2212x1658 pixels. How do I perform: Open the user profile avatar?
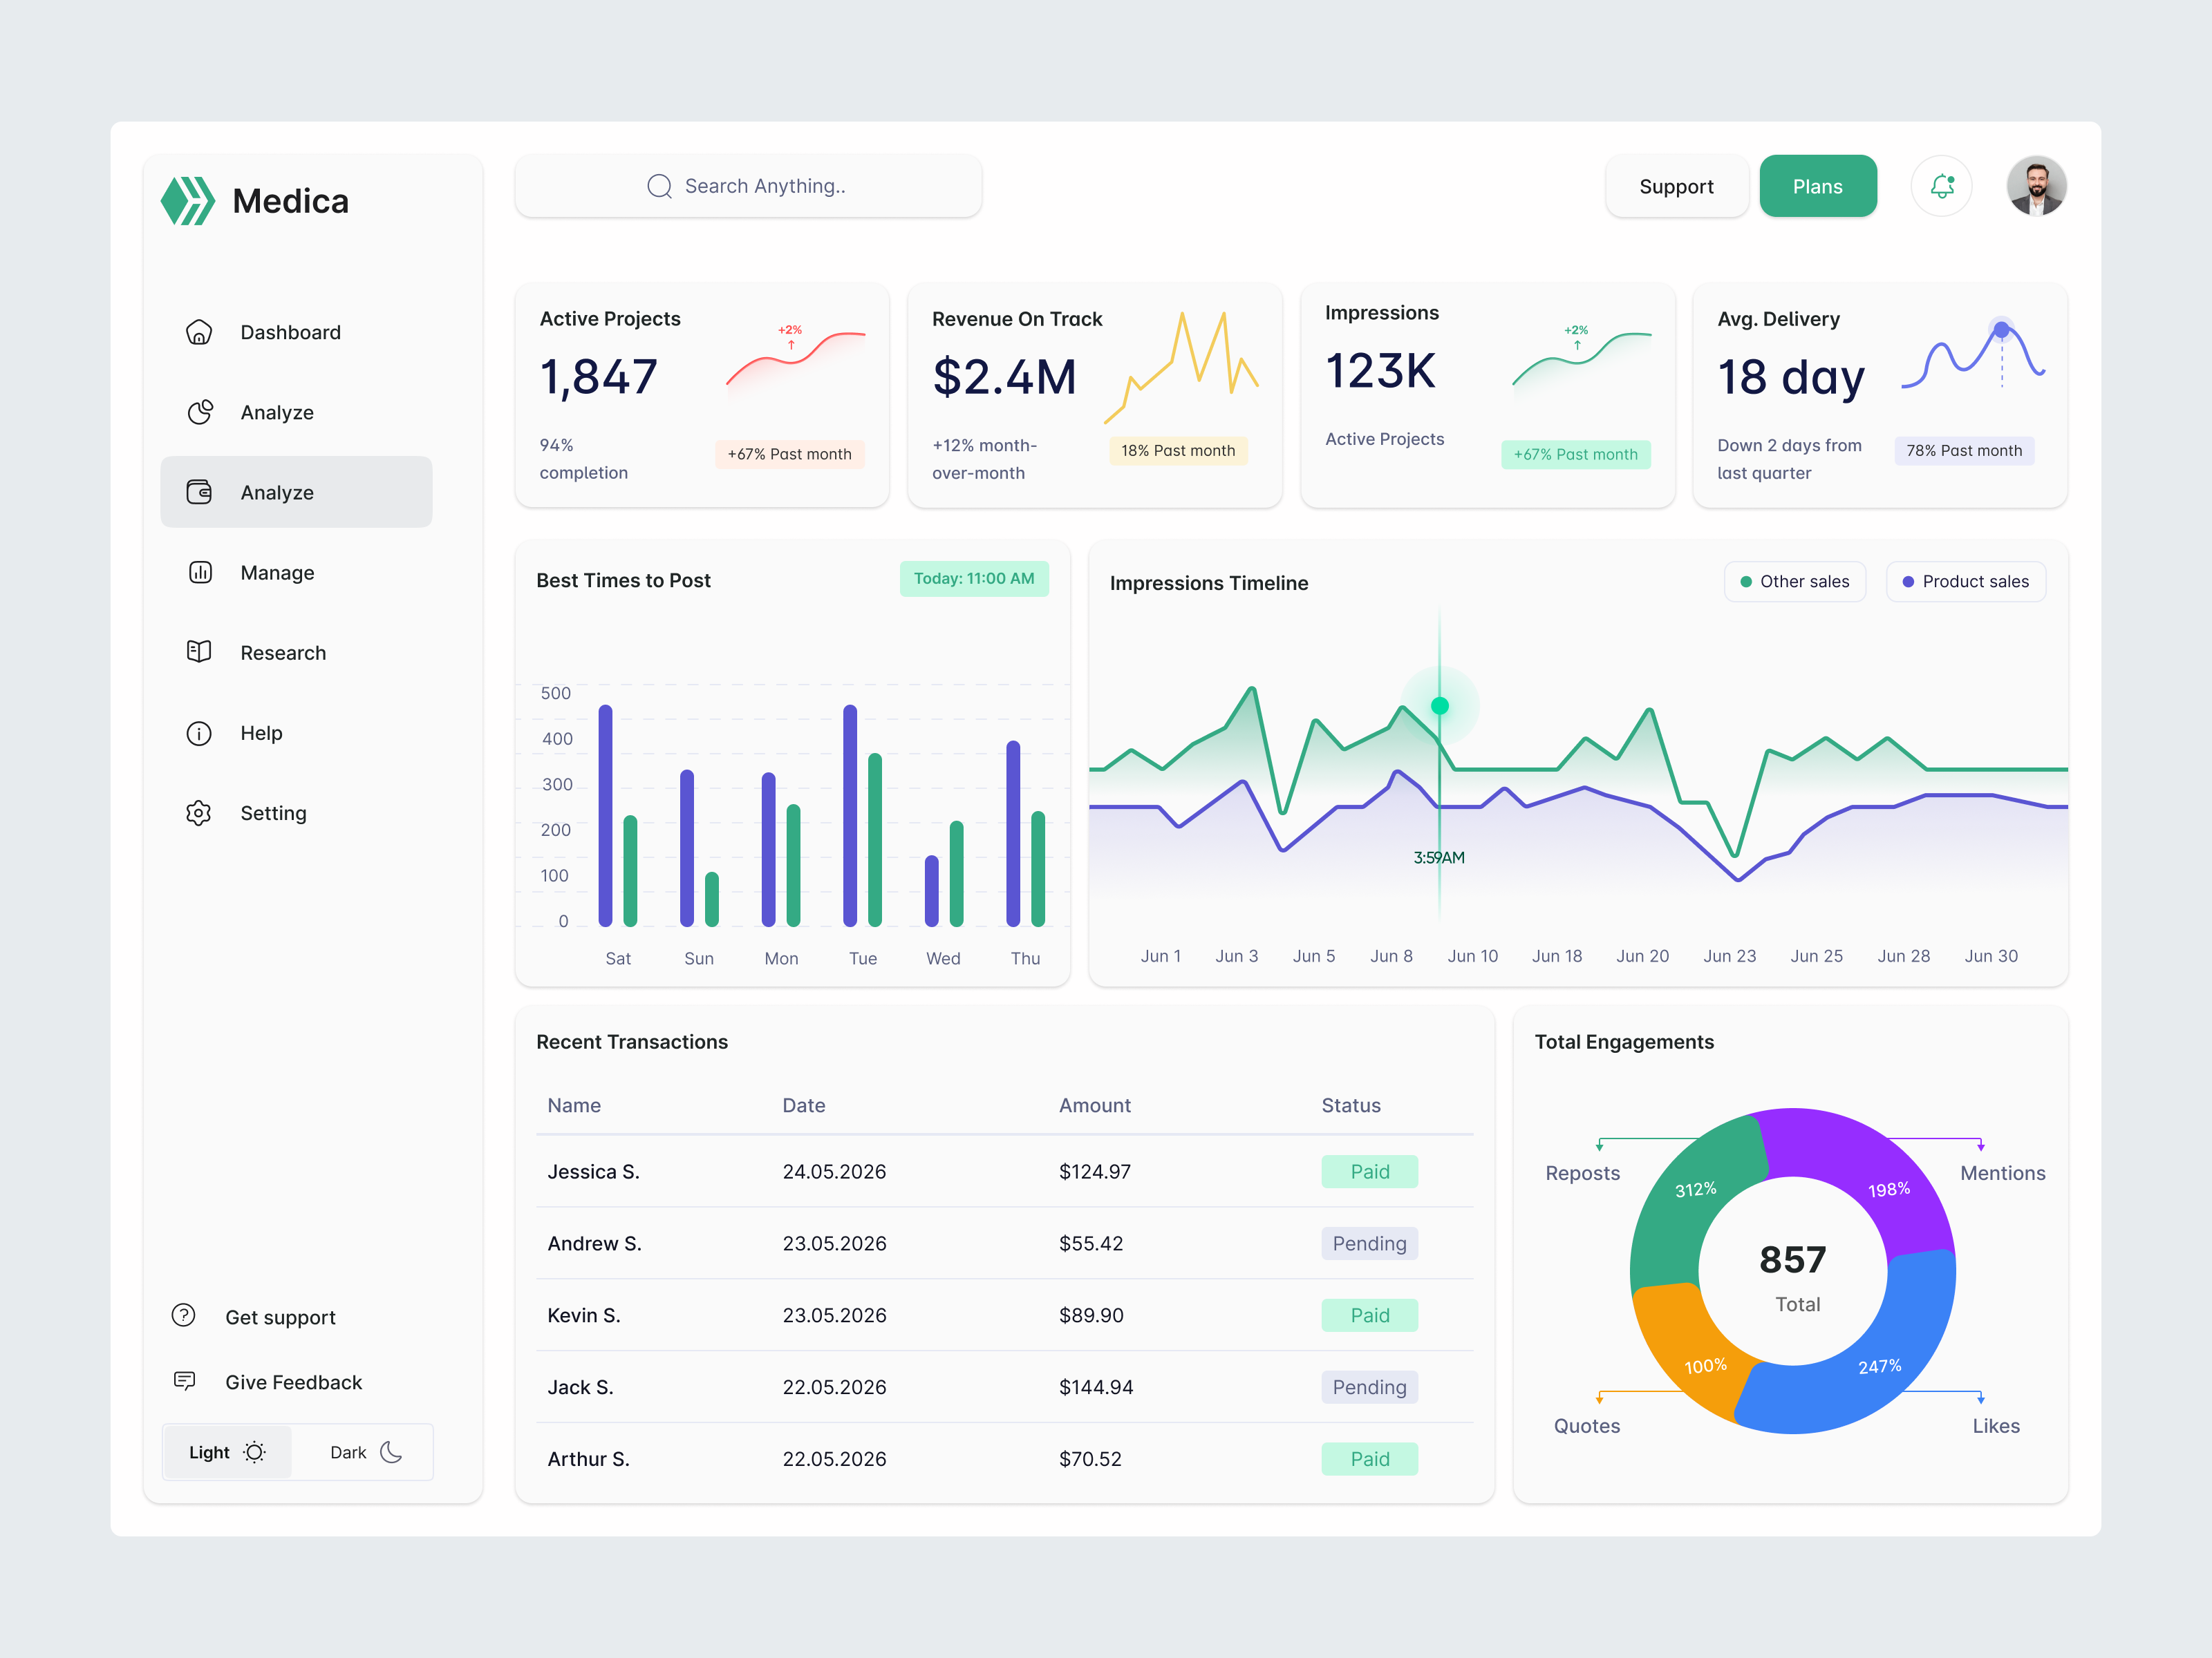(x=2037, y=186)
